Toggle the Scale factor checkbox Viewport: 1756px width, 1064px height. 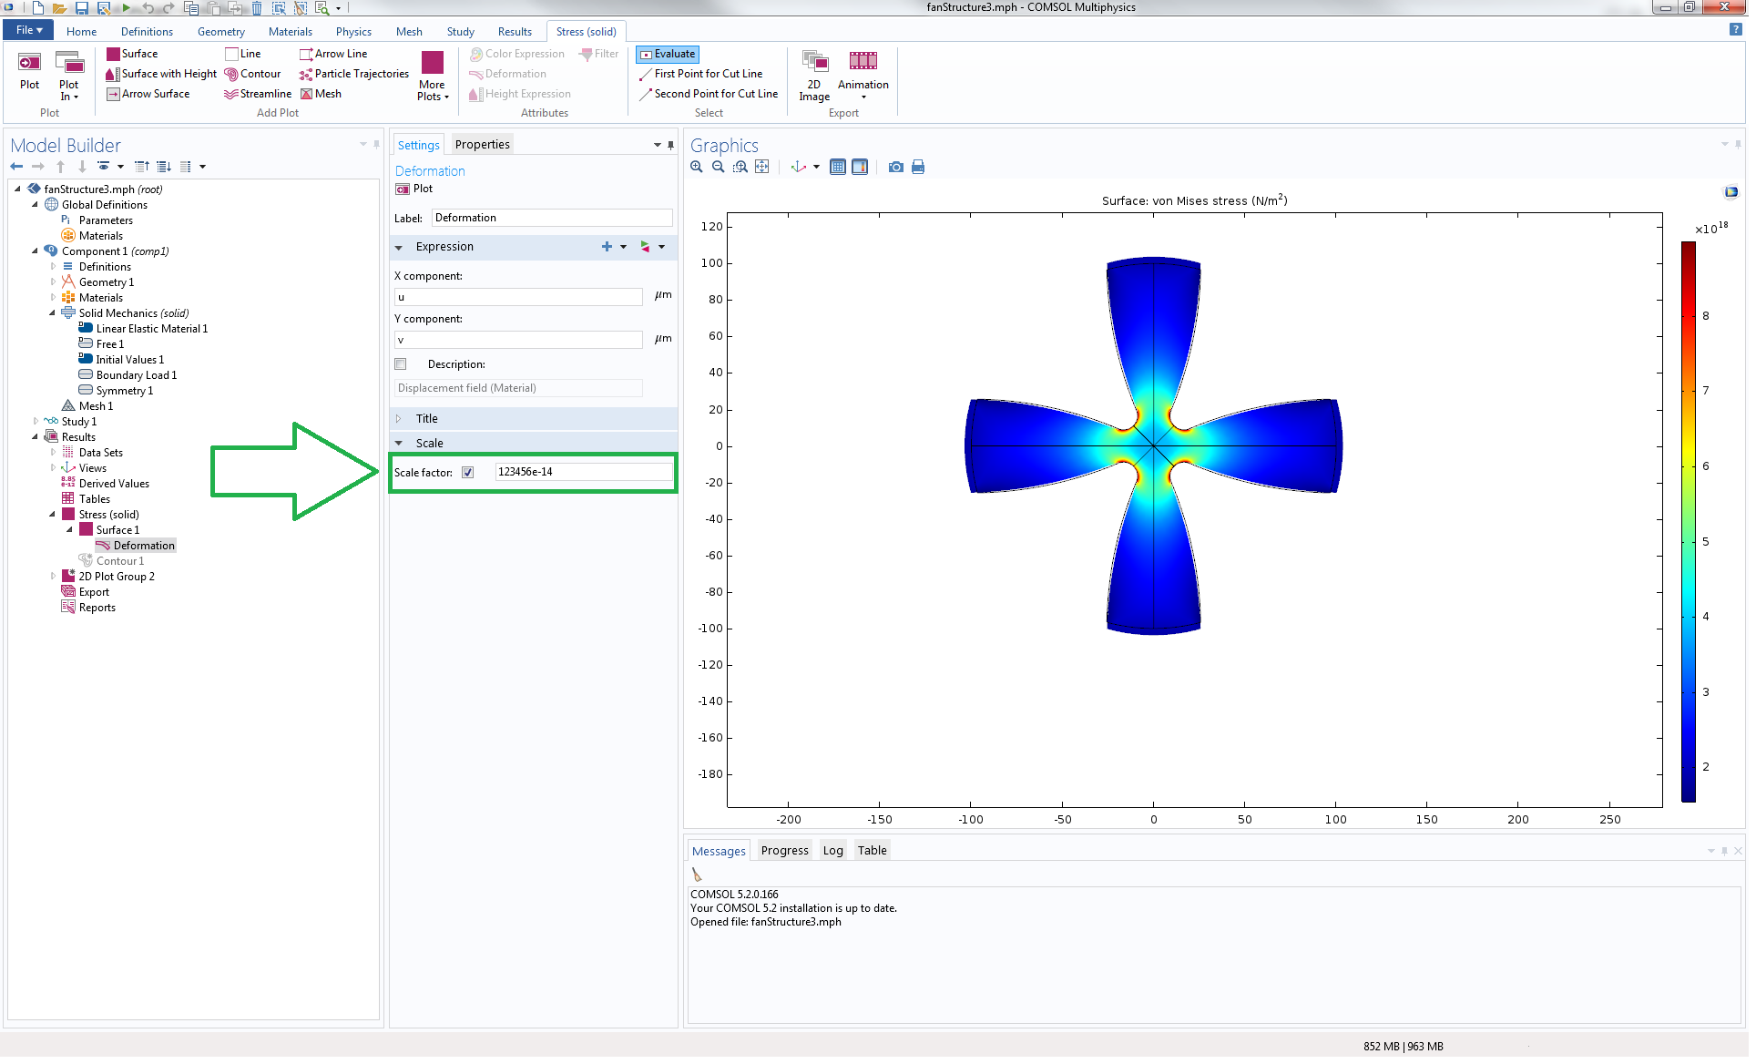click(468, 472)
